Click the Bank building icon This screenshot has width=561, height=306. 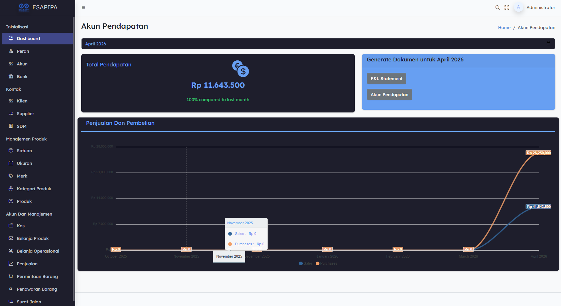(11, 76)
